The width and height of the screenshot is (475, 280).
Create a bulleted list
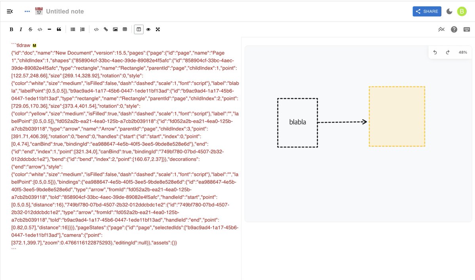(x=73, y=29)
